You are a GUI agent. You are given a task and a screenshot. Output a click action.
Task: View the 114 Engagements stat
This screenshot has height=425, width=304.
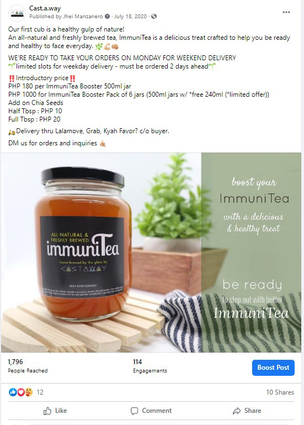pyautogui.click(x=150, y=366)
